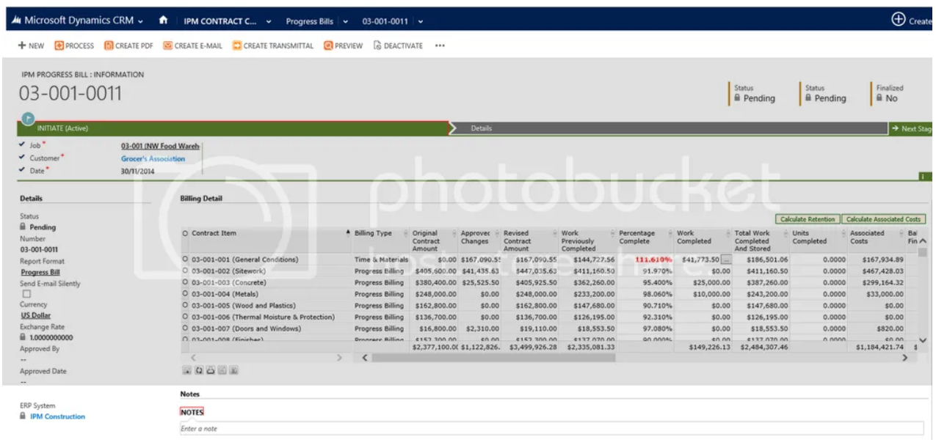
Task: Click the process stage flag icon
Action: click(29, 118)
